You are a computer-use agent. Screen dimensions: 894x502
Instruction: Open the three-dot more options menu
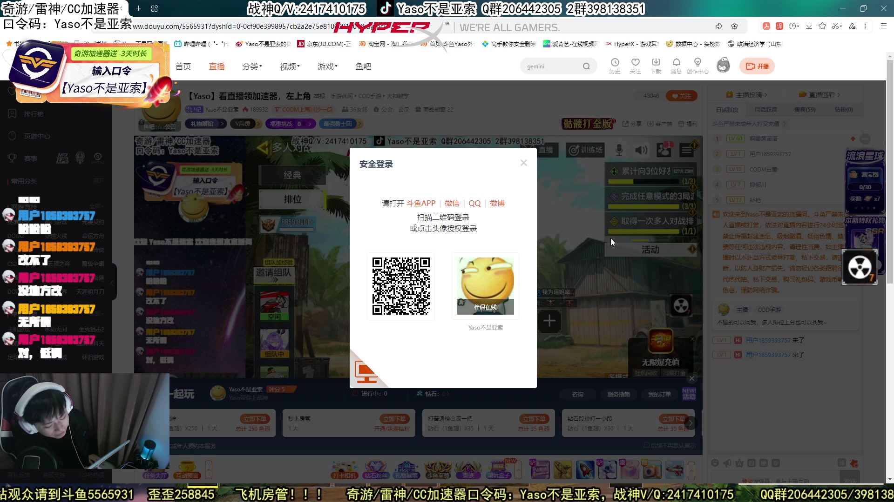click(865, 26)
